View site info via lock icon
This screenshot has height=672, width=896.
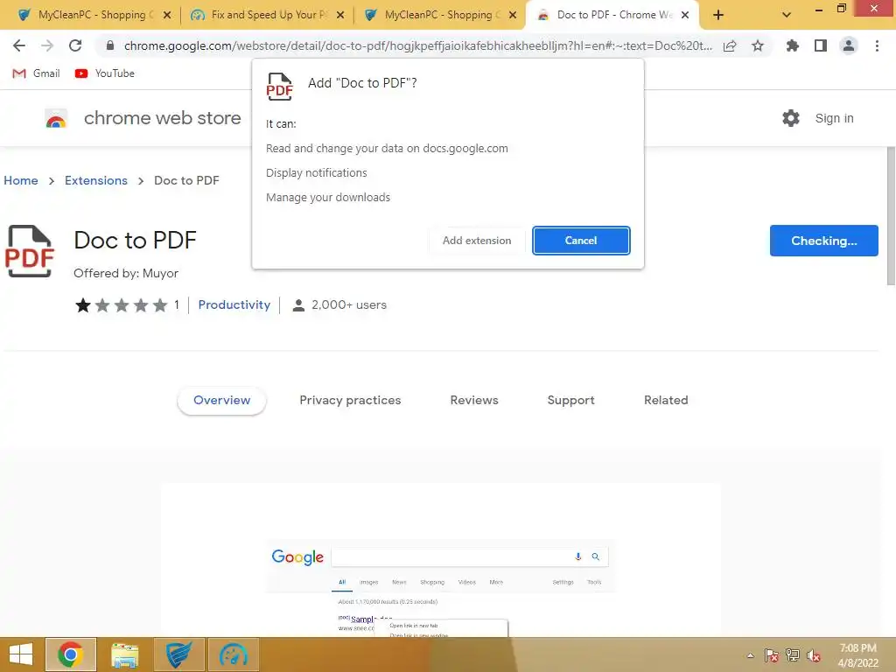click(110, 45)
